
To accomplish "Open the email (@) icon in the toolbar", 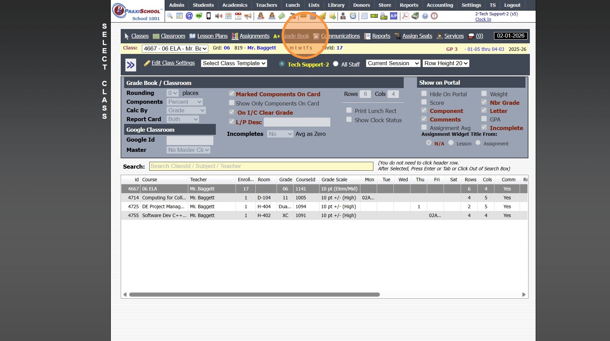I will click(x=189, y=16).
